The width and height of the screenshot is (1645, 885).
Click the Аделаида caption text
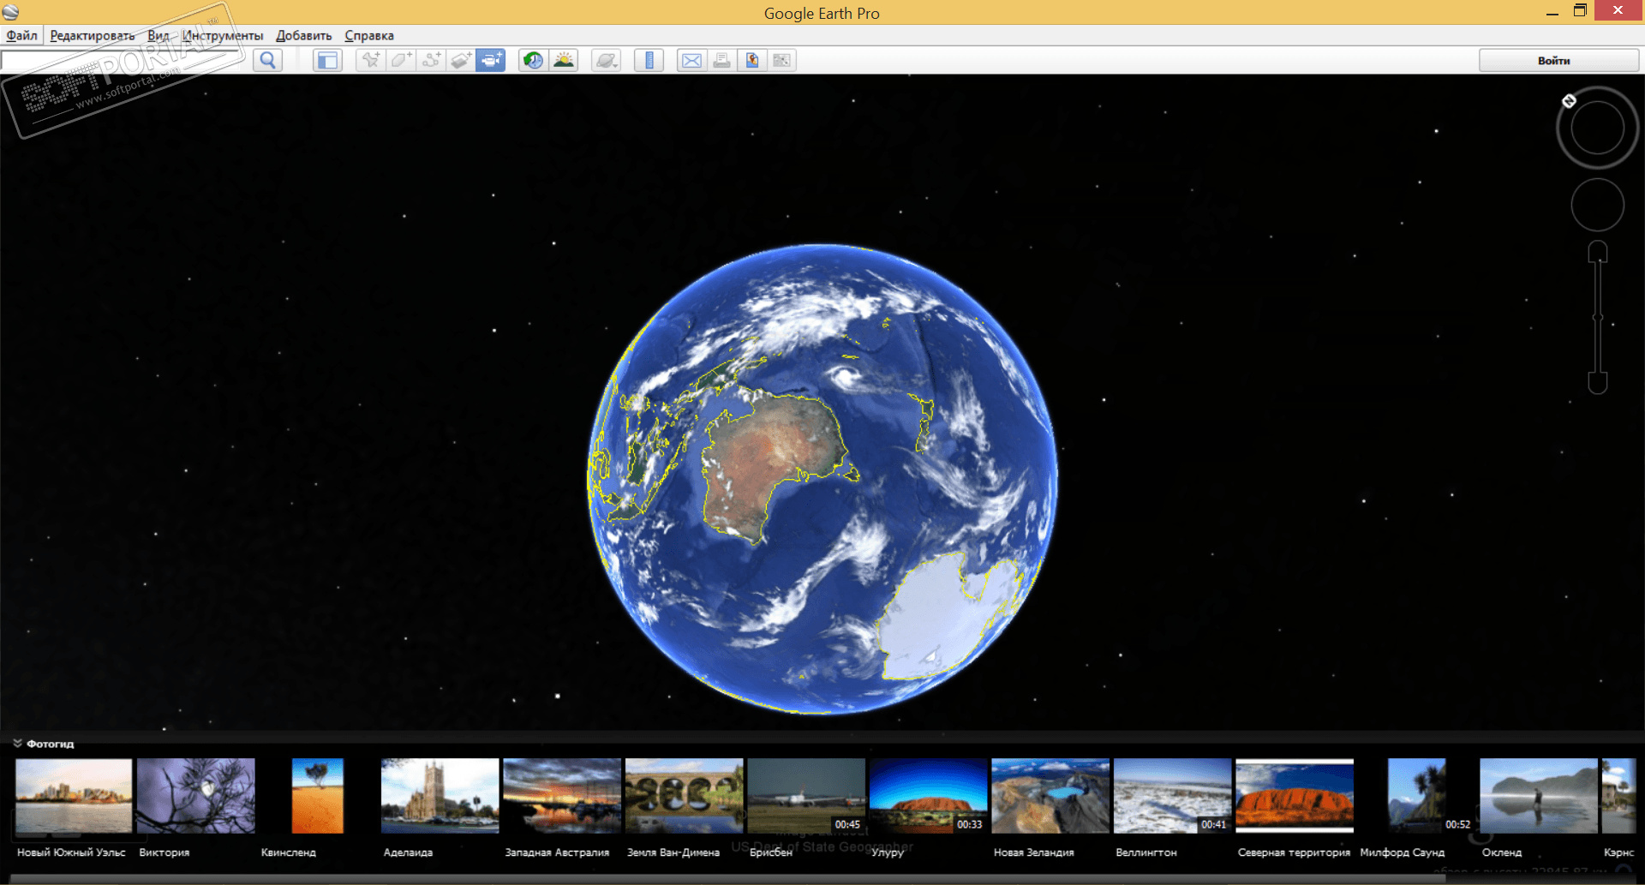point(409,852)
